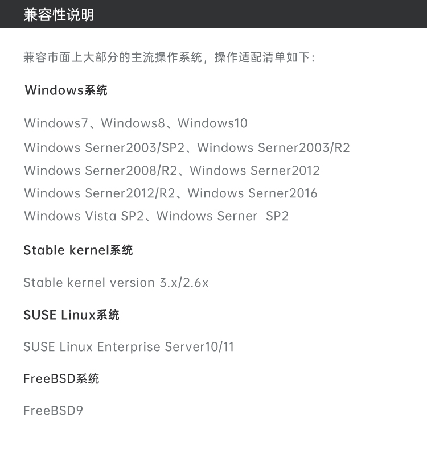Image resolution: width=427 pixels, height=450 pixels.
Task: Click the Windows7、Windows8、Windows10 line
Action: point(136,123)
